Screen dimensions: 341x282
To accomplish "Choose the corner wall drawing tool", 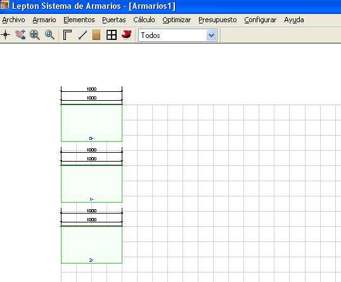I will [67, 35].
